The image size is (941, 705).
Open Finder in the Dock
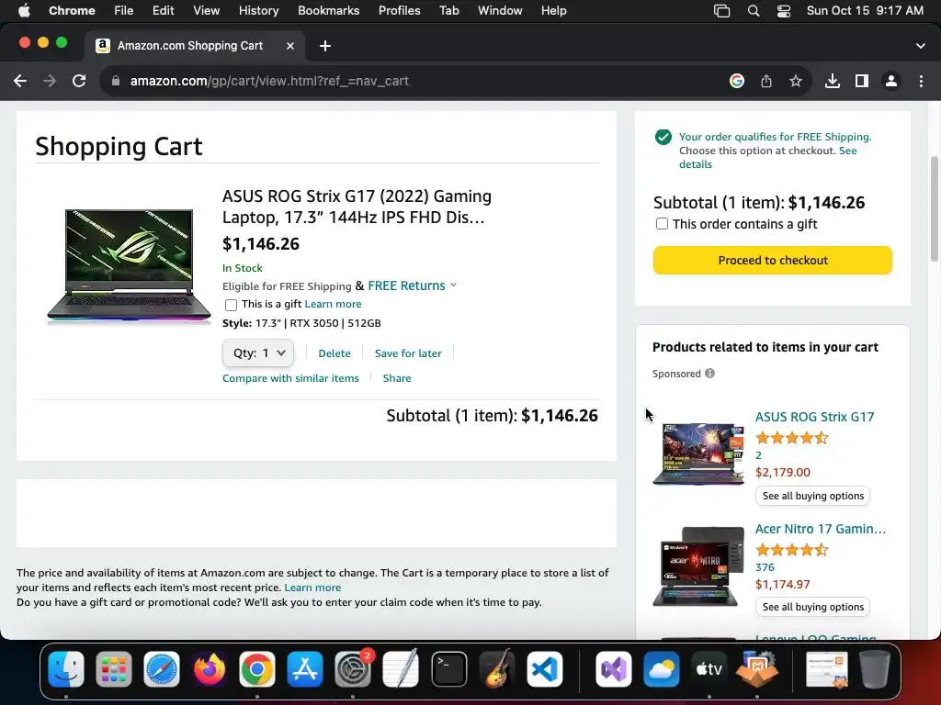66,669
